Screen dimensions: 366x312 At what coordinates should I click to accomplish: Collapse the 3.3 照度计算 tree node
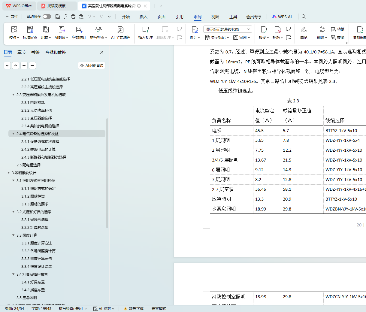point(13,235)
